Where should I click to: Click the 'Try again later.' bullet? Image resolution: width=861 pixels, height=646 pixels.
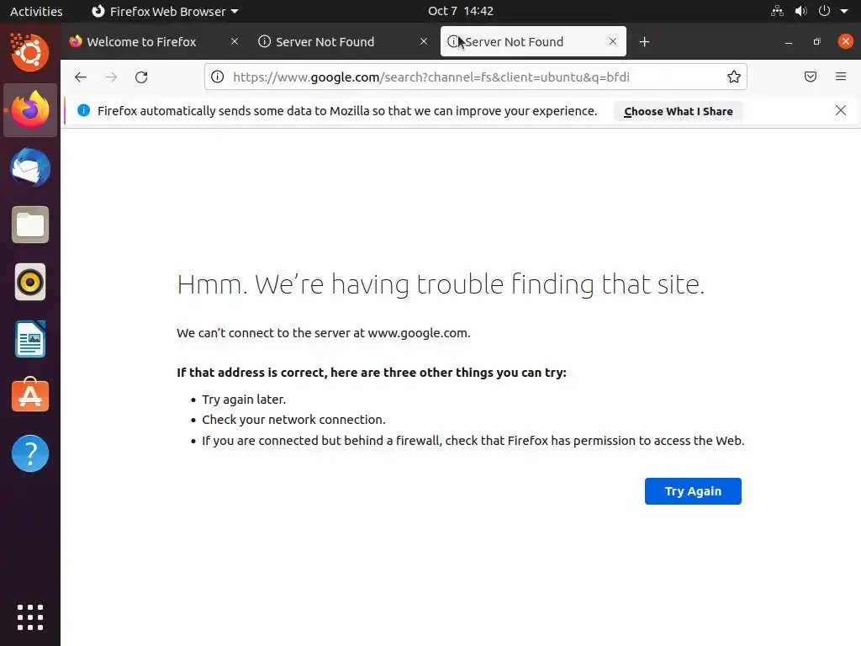click(x=244, y=400)
